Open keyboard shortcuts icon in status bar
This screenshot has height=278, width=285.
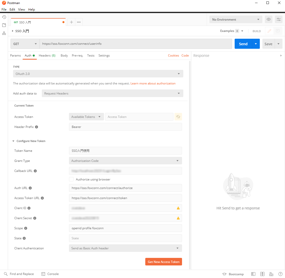(x=271, y=274)
